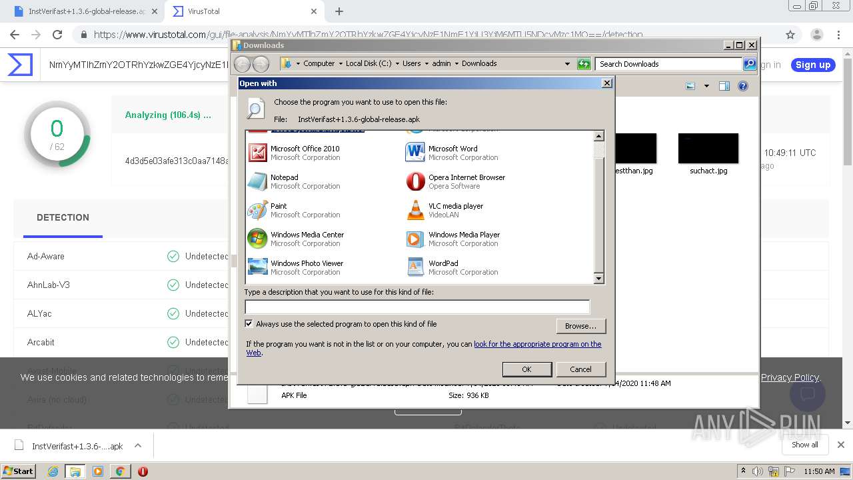Click the Arcabit engine name
The height and width of the screenshot is (480, 853).
(x=41, y=342)
